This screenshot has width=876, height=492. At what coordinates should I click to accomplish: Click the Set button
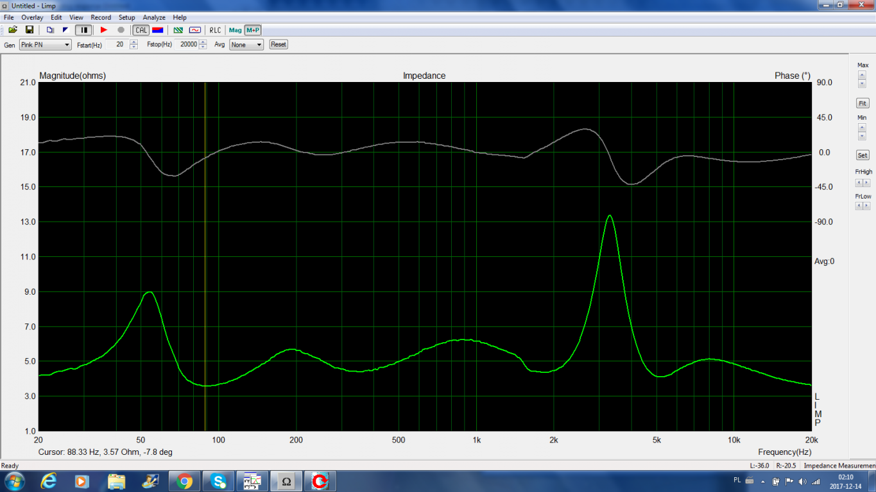pos(863,155)
